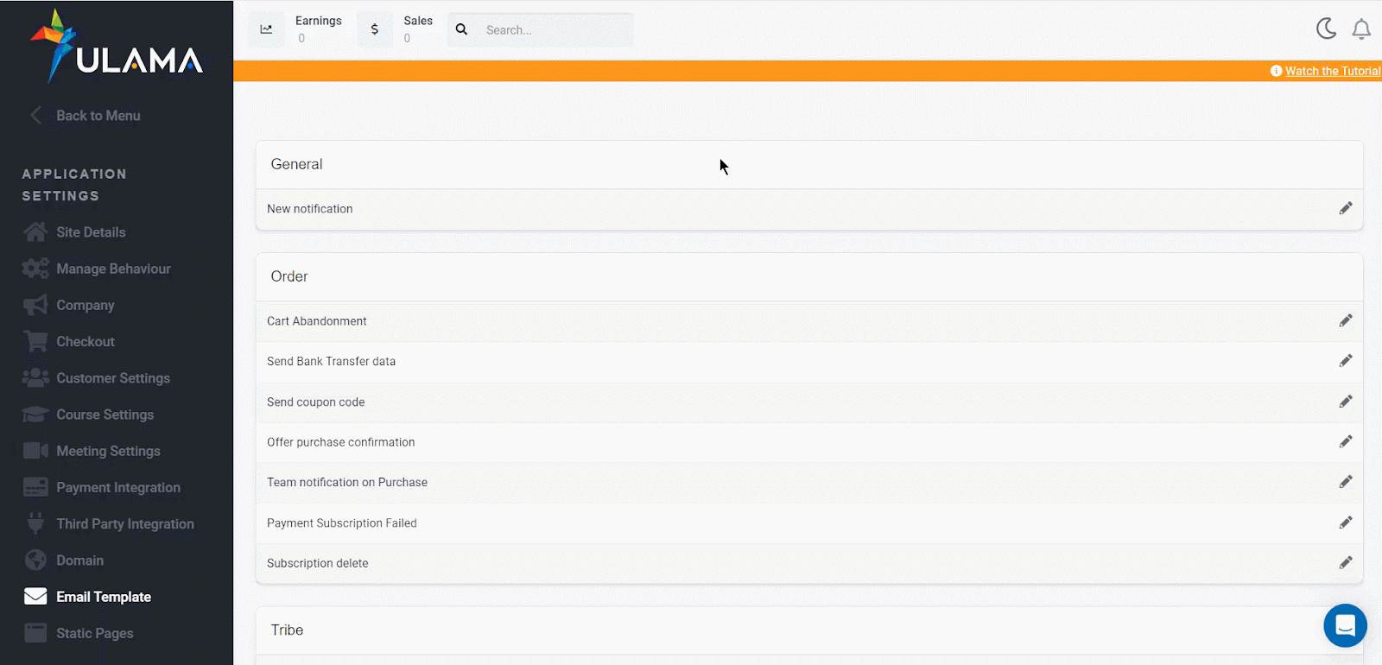Click Team notification on Purchase text
This screenshot has width=1382, height=665.
click(x=347, y=482)
